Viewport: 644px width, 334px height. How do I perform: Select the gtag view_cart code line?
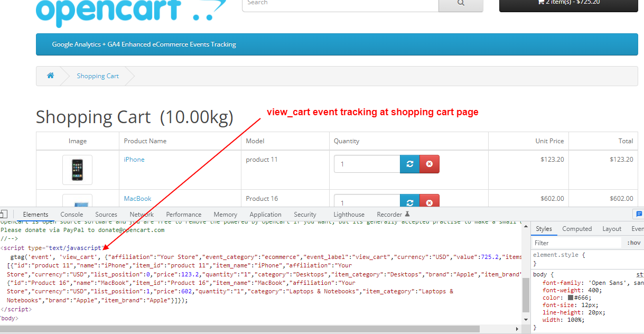click(266, 256)
